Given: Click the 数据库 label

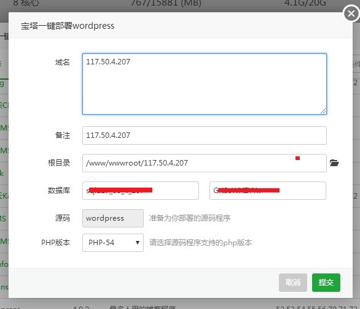Looking at the screenshot, I should tap(59, 190).
